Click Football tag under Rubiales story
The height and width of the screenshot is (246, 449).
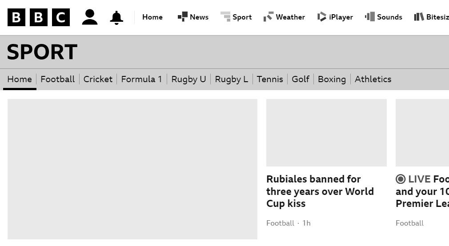[x=280, y=223]
